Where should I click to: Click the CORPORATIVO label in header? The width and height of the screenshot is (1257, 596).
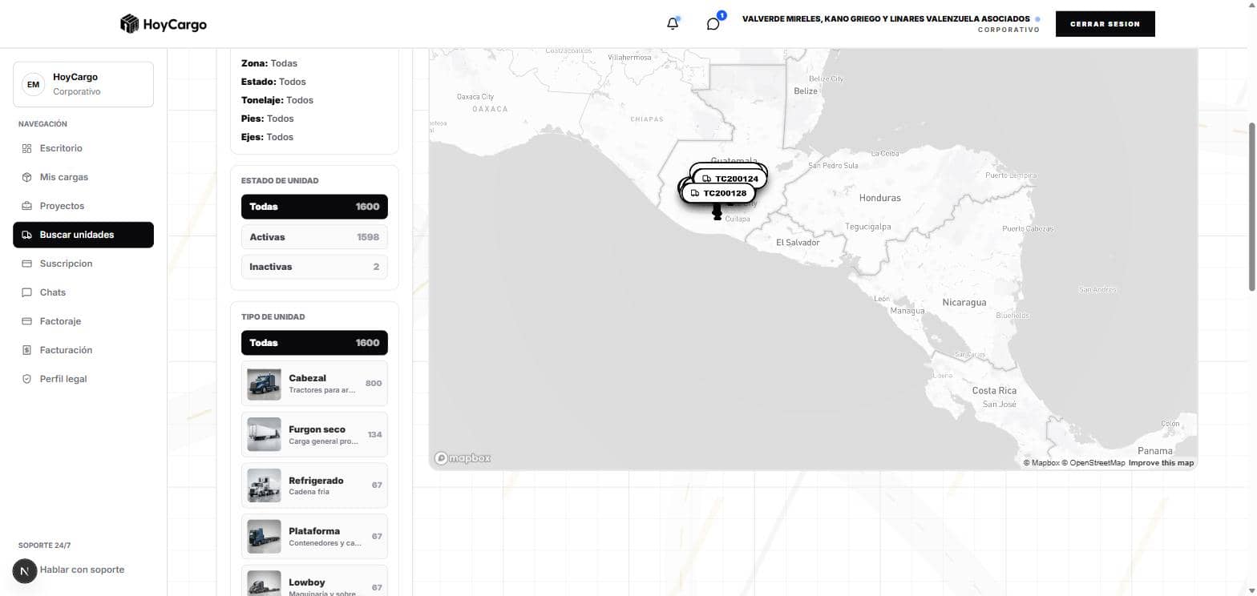pos(1008,30)
